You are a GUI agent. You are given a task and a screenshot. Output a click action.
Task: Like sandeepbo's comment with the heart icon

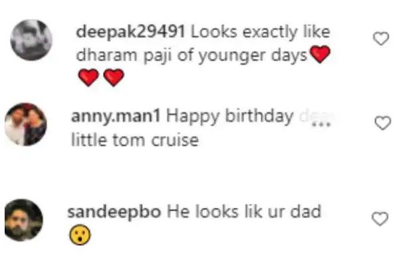(380, 218)
